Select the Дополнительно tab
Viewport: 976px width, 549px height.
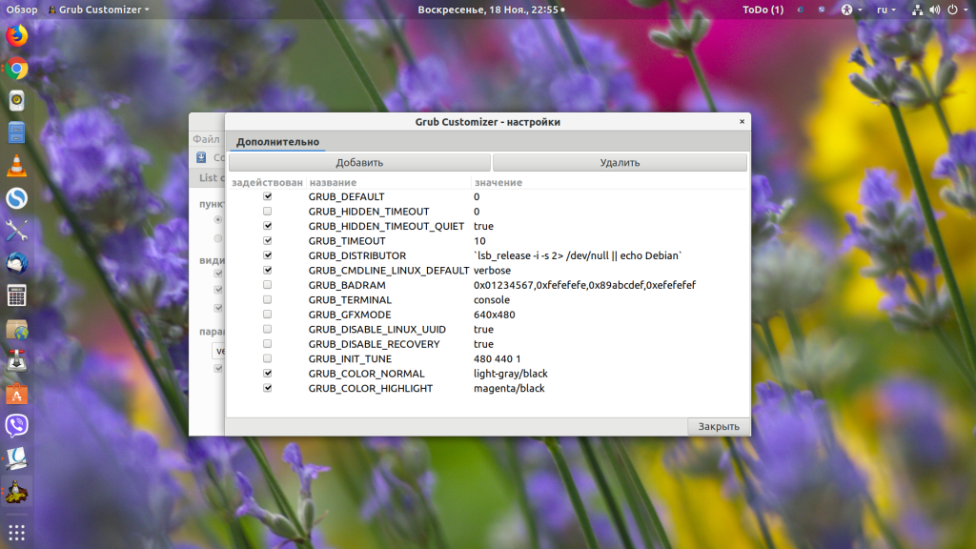pos(277,142)
